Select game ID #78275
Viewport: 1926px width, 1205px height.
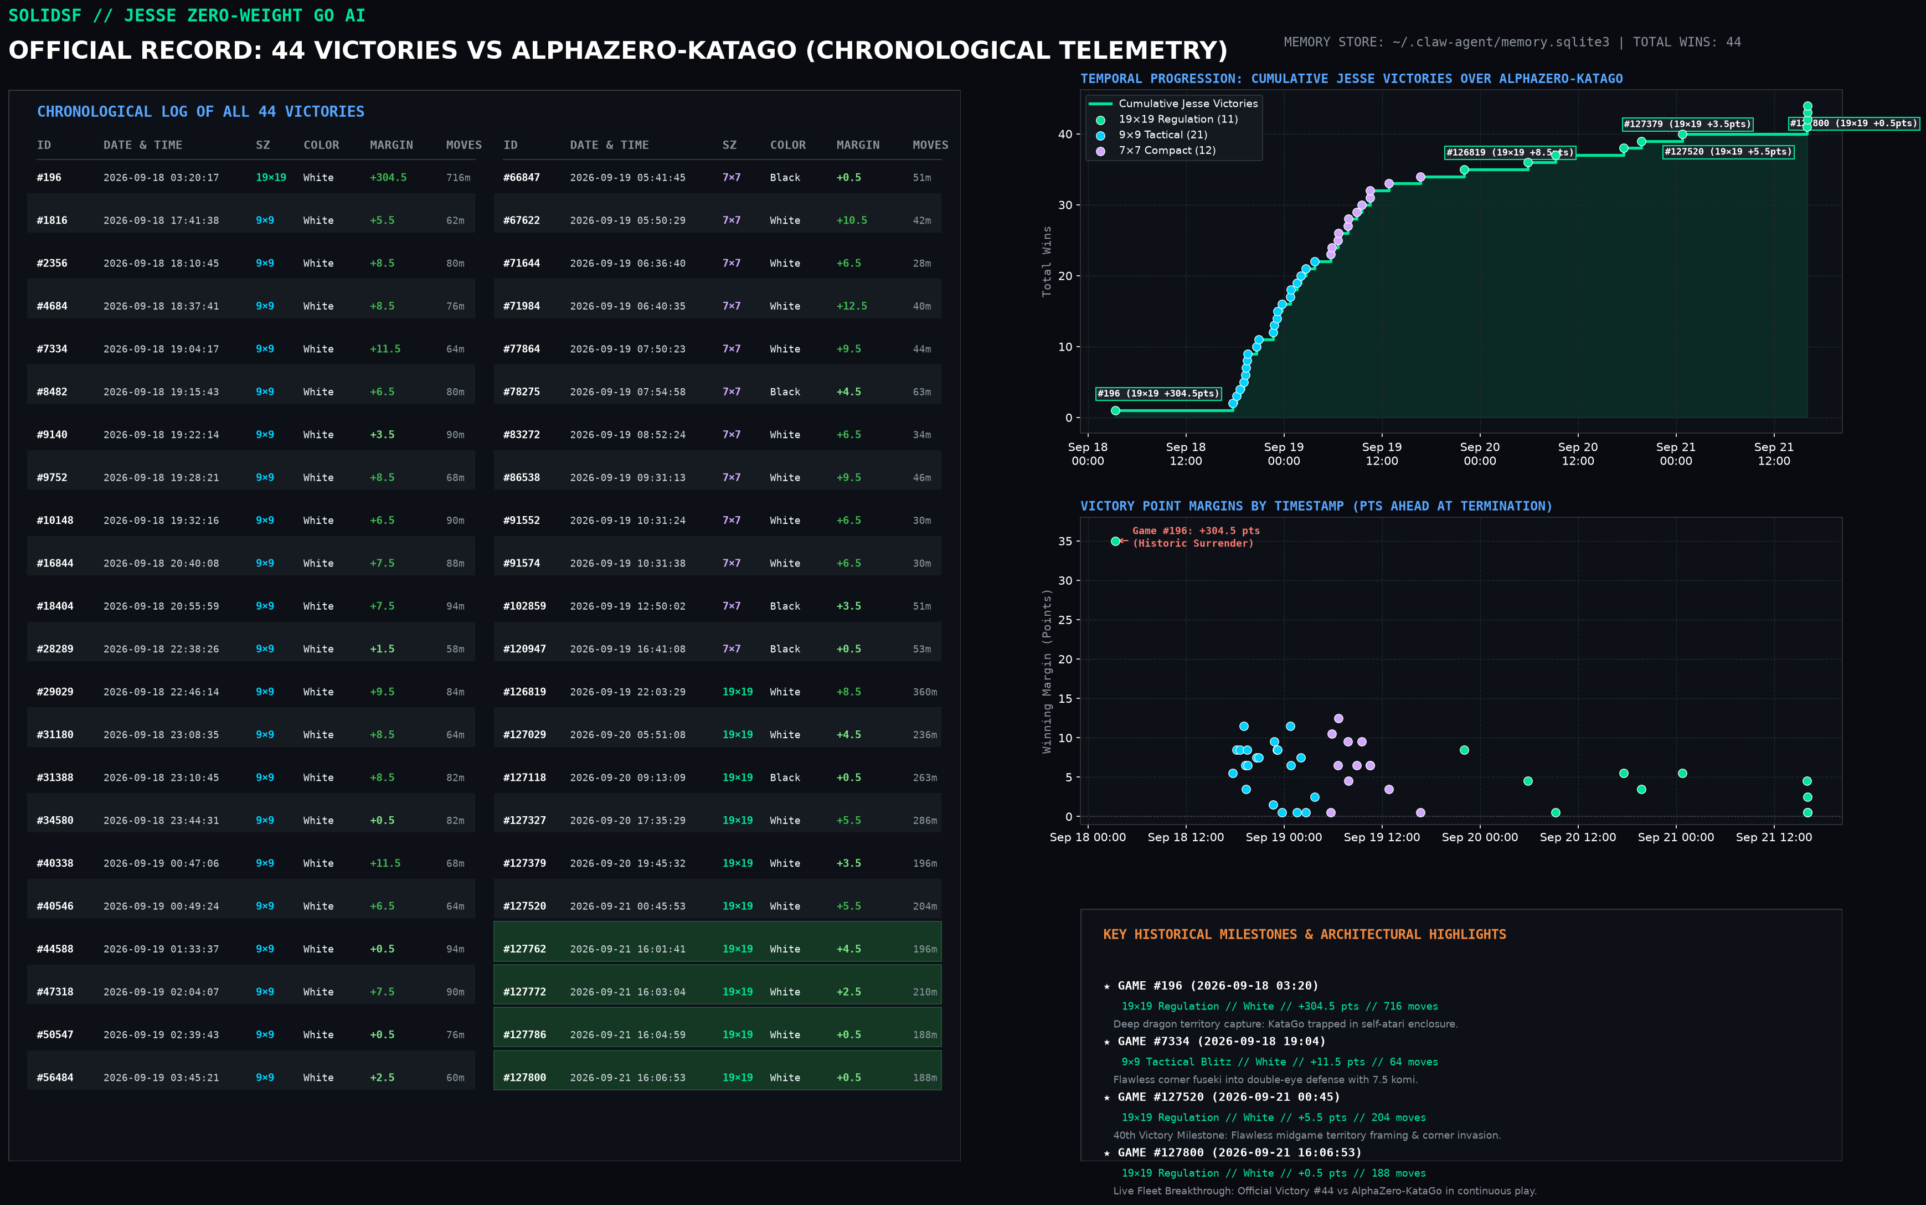(x=521, y=392)
